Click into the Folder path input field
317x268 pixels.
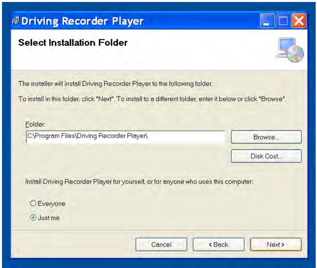tap(125, 137)
